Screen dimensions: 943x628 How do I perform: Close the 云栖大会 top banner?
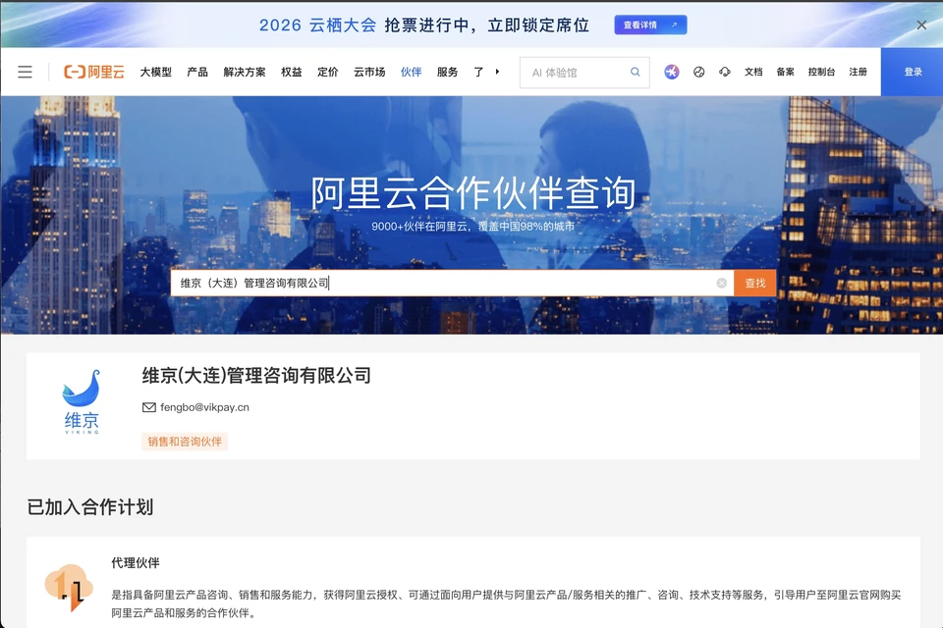(x=921, y=26)
